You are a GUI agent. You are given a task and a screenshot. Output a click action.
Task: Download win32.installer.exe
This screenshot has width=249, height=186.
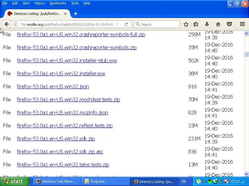(x=61, y=73)
